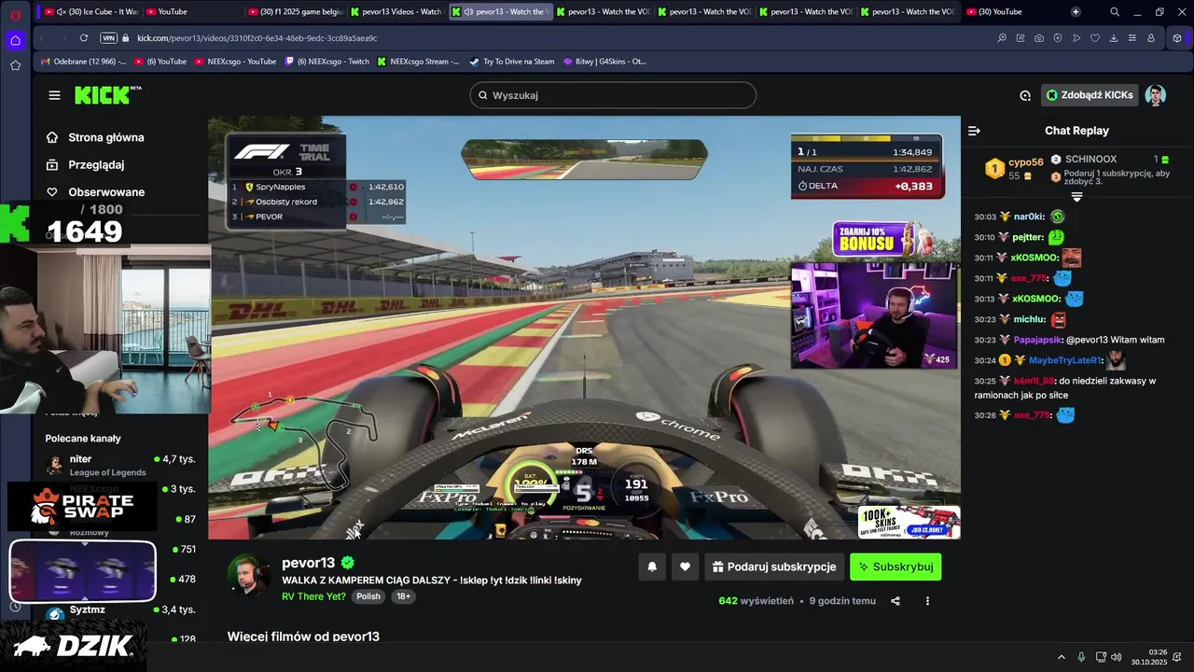Show hidden system tray icons
The width and height of the screenshot is (1194, 672).
1061,656
